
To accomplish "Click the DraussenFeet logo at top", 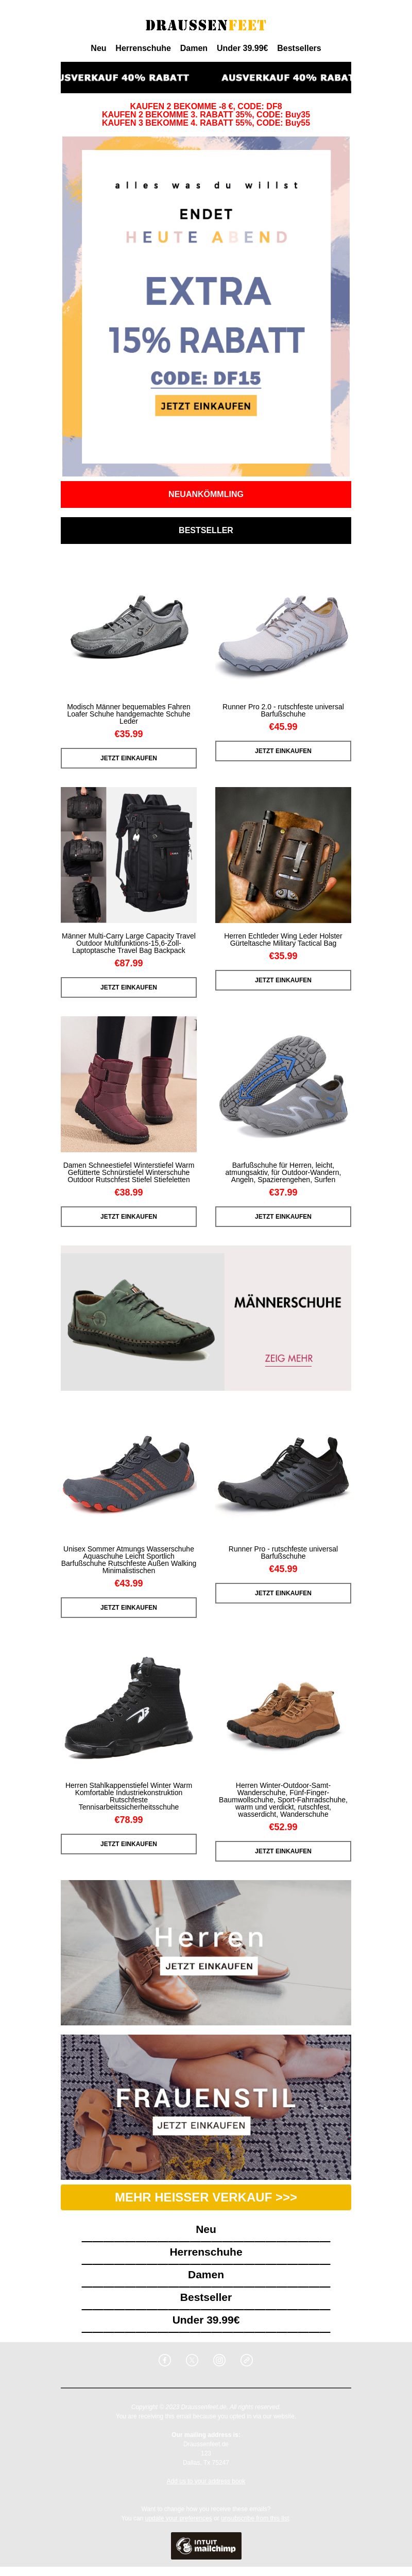I will (x=206, y=25).
